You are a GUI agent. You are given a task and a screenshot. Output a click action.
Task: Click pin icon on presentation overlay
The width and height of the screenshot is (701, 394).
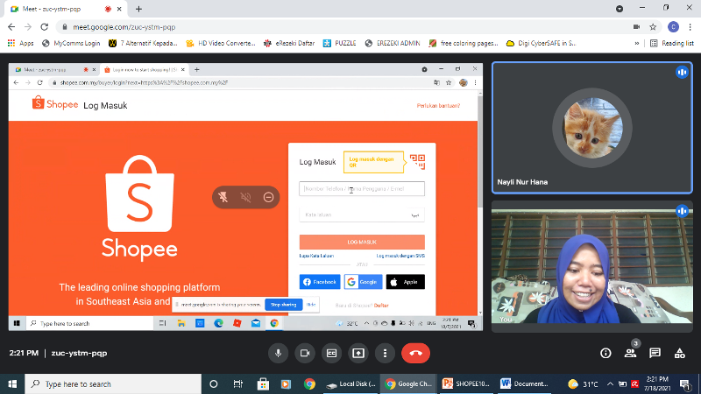click(x=223, y=197)
